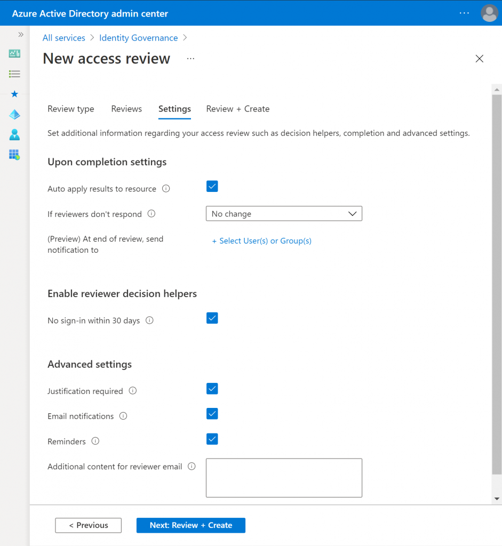The width and height of the screenshot is (502, 546).
Task: Switch to the Review type tab
Action: coord(71,109)
